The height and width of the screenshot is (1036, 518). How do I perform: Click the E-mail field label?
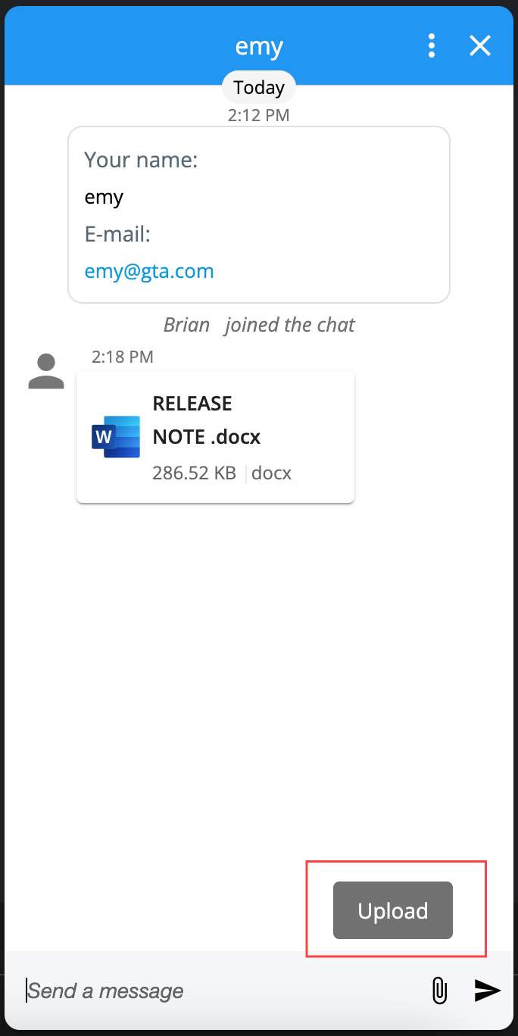(117, 234)
